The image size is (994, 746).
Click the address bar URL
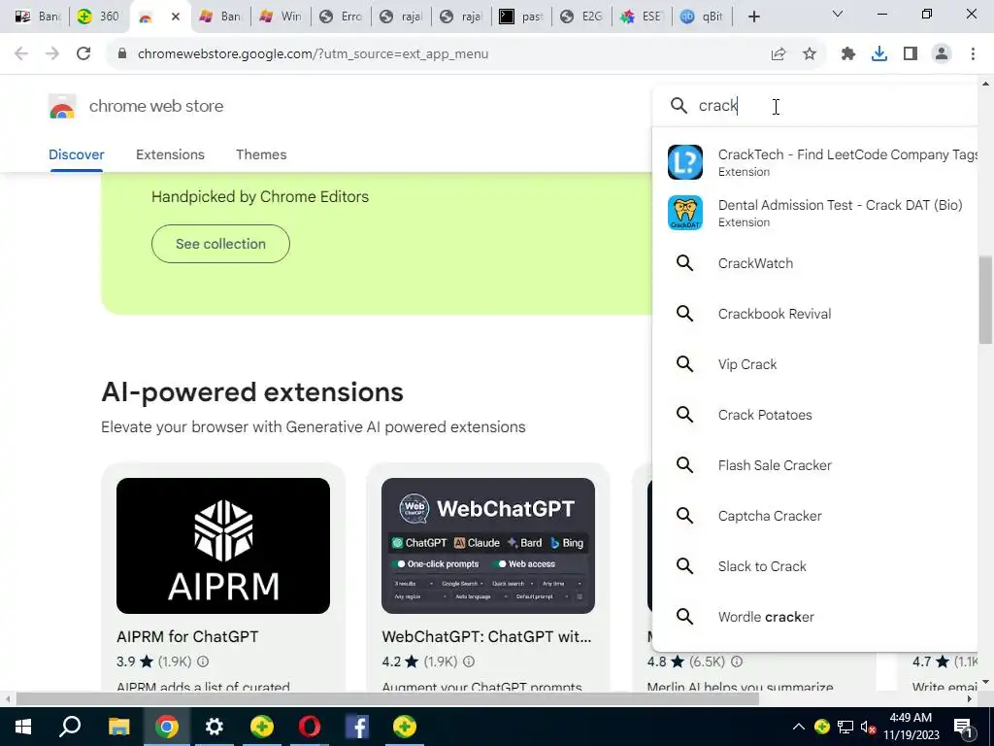[314, 54]
